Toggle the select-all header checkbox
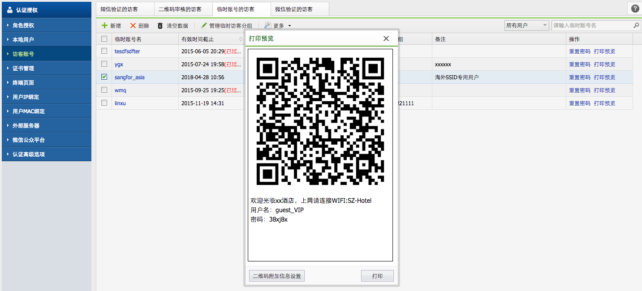 [x=104, y=39]
